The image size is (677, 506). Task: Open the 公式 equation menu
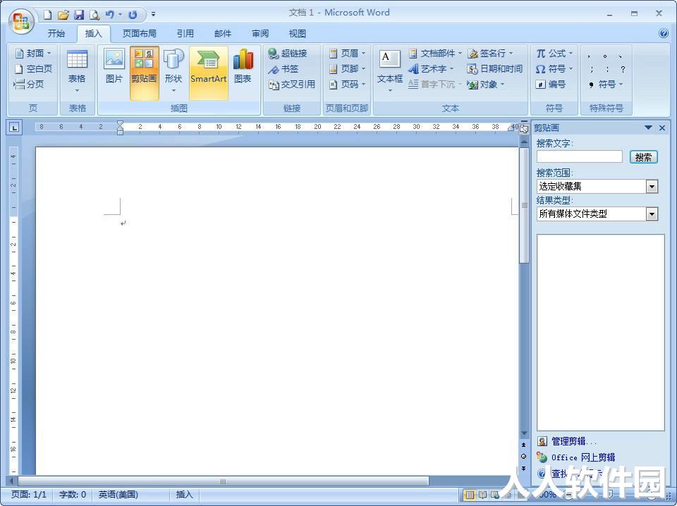tap(554, 53)
